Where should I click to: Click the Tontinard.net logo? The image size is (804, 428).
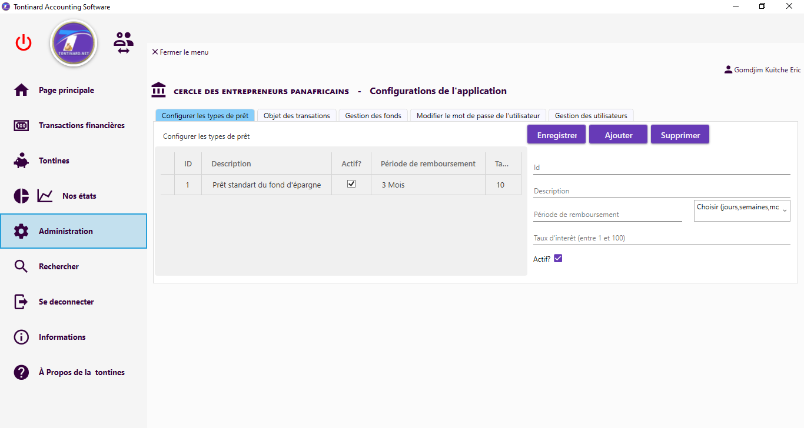click(x=74, y=43)
